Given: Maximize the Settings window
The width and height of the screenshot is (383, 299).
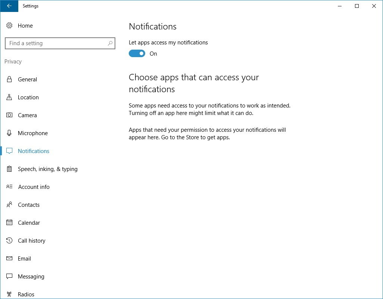Looking at the screenshot, I should pos(357,6).
